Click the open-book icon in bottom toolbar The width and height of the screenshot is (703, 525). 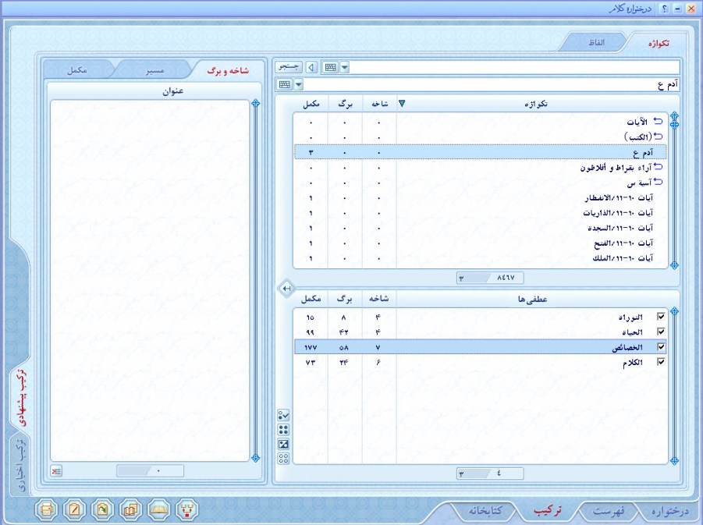tap(159, 509)
